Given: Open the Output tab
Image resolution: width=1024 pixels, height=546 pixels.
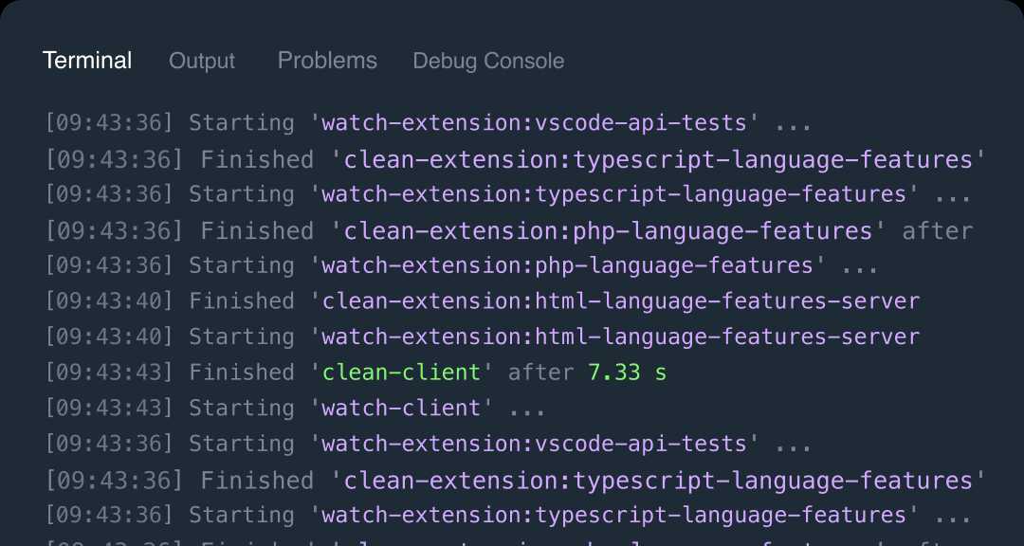Looking at the screenshot, I should pos(201,61).
